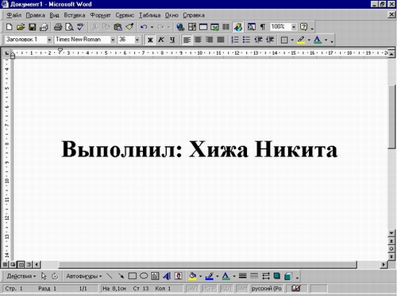Open Print Preview magnifier page icon
Viewport: 397px width, 296px height.
click(x=69, y=27)
